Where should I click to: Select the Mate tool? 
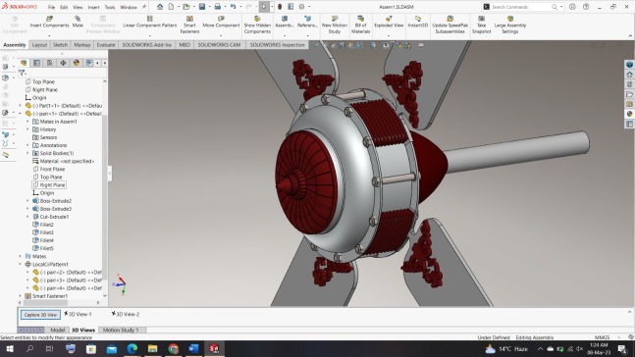click(x=78, y=22)
